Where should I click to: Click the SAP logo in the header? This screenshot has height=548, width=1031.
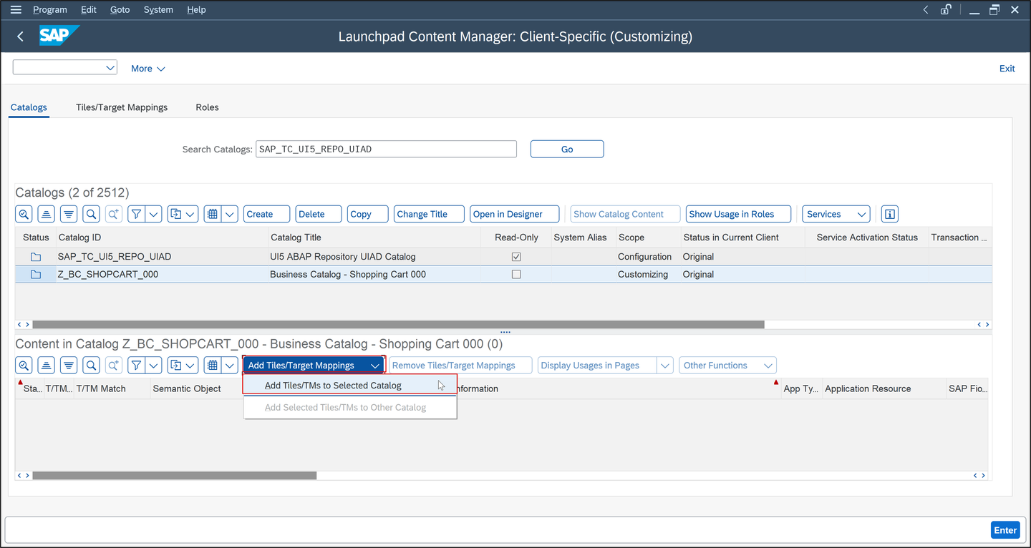(x=59, y=36)
